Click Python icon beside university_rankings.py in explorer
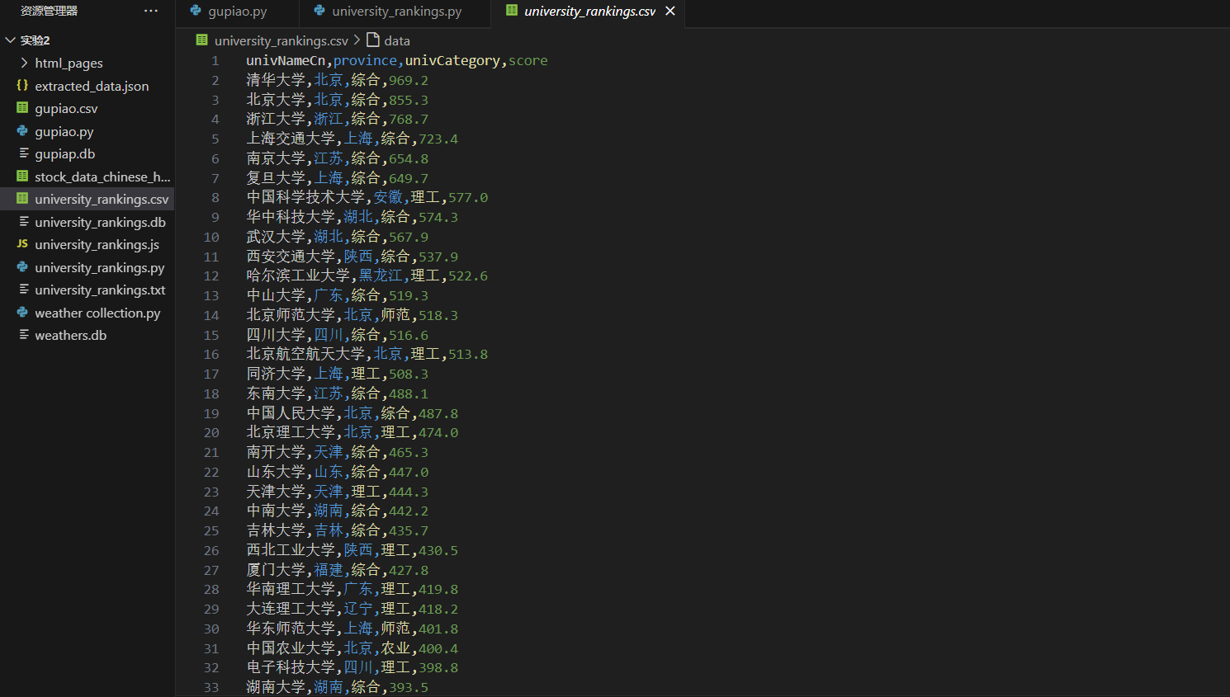Screen dimensions: 1230x697 tap(22, 267)
